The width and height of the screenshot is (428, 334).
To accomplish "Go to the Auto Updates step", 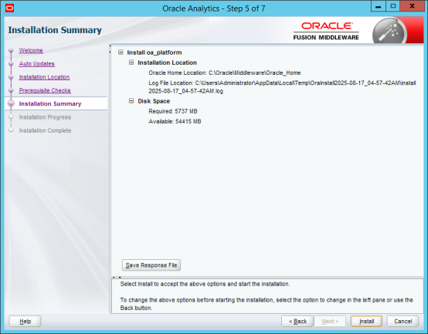I will [37, 64].
